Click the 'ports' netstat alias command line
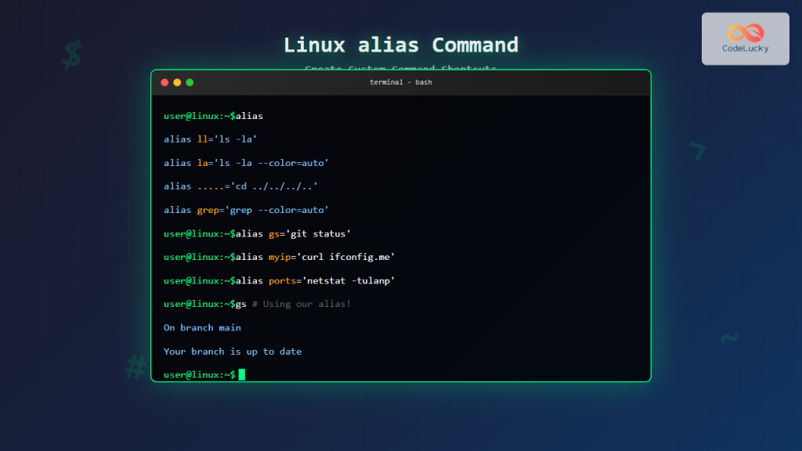The height and width of the screenshot is (451, 802). click(x=279, y=280)
